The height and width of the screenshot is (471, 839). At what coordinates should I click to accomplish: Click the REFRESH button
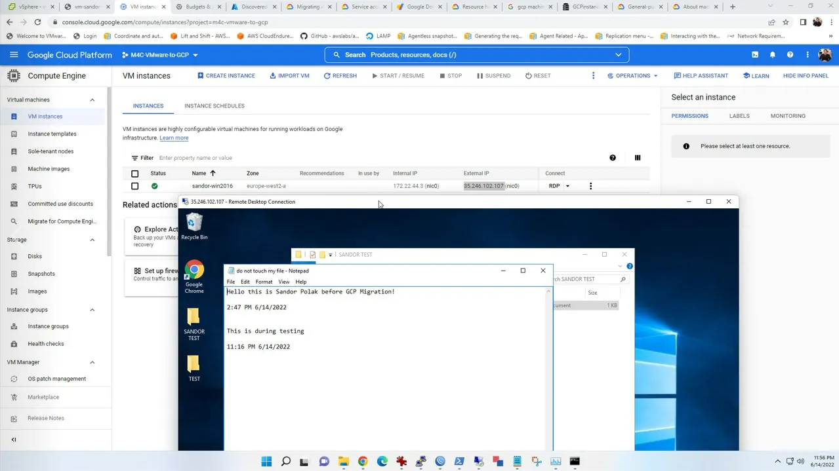pyautogui.click(x=340, y=76)
